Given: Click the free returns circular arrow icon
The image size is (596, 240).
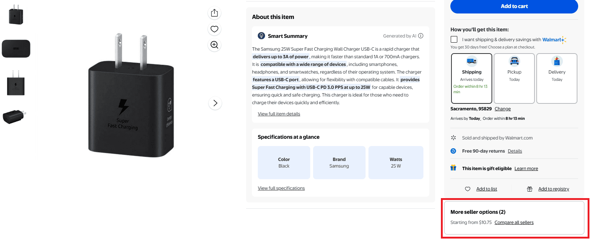Looking at the screenshot, I should 453,151.
